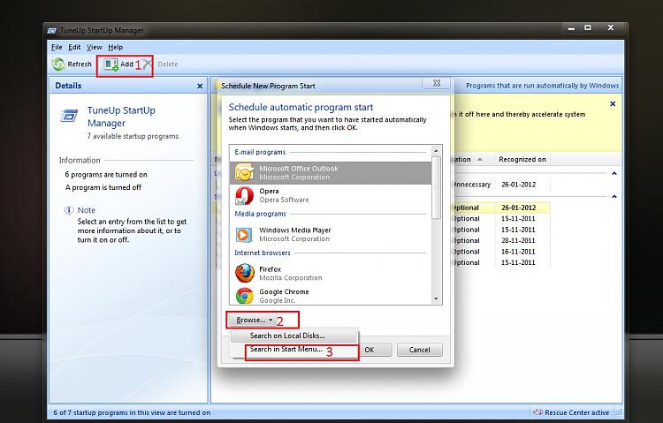Click the Add program toolbar icon
The height and width of the screenshot is (423, 663).
[111, 64]
